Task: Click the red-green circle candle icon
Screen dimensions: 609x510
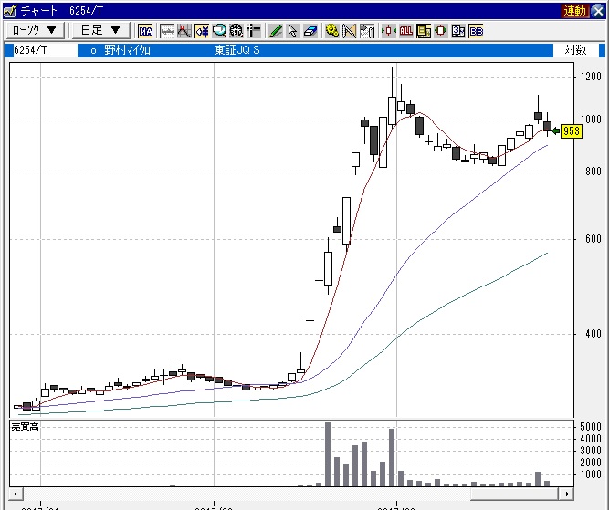Action: click(441, 31)
